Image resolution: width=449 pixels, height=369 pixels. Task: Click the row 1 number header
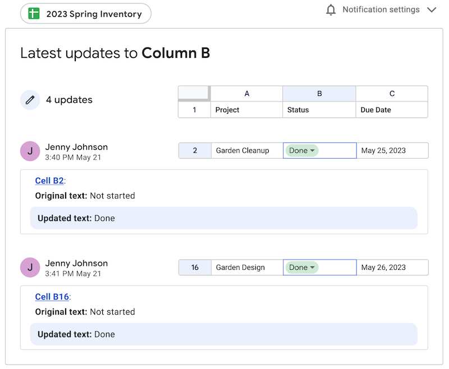pos(194,110)
